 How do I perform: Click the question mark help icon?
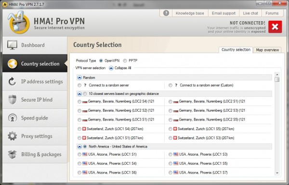[166, 13]
